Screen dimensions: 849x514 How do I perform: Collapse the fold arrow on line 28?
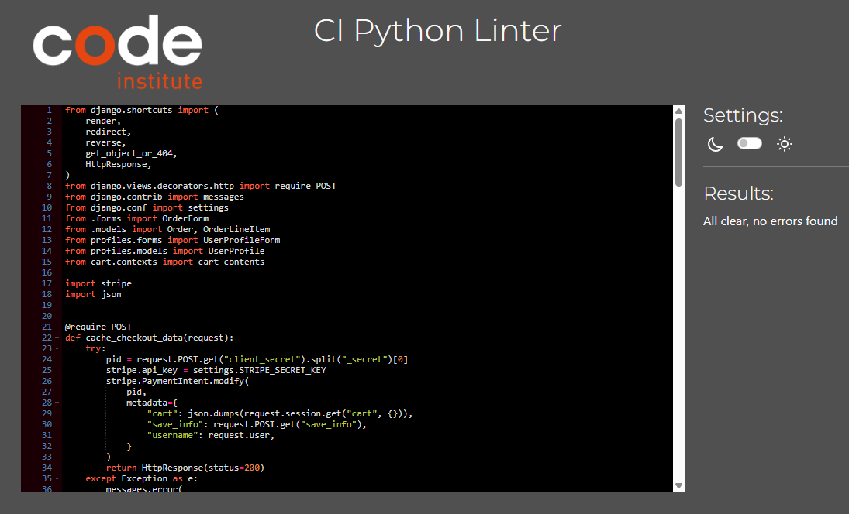point(57,403)
